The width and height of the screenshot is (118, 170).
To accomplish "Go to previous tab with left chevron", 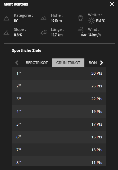I will pos(17,63).
